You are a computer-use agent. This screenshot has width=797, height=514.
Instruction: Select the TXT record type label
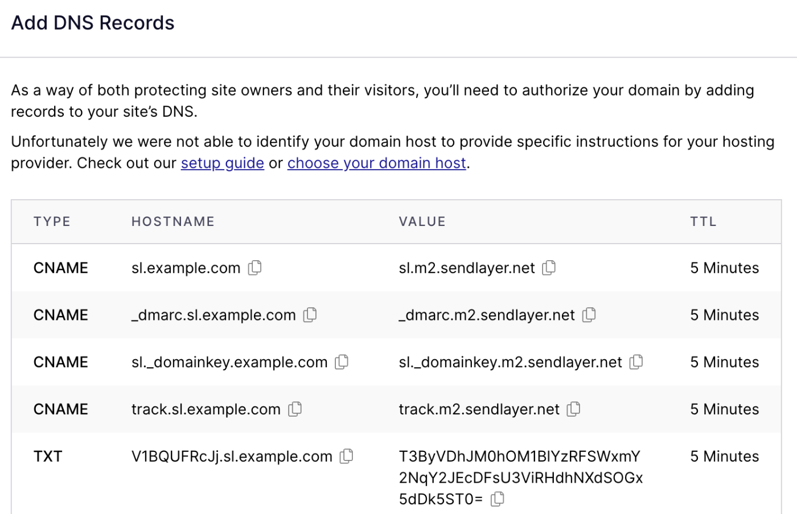(x=48, y=456)
